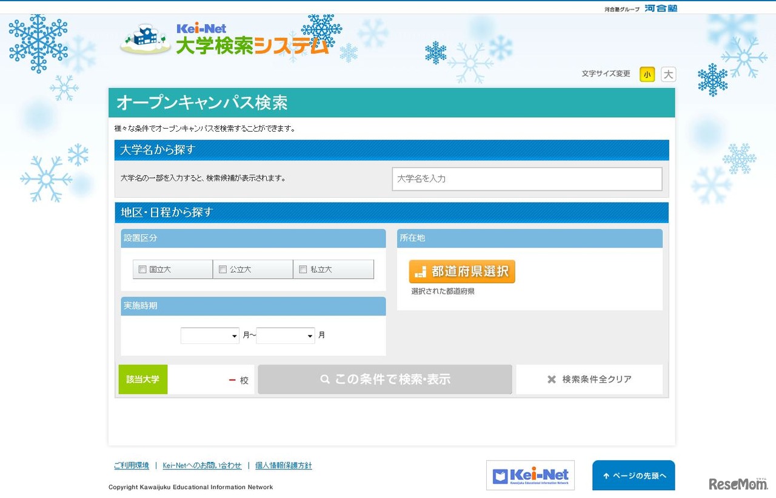Enable the 公立大 checkbox
The width and height of the screenshot is (776, 498).
coord(222,269)
